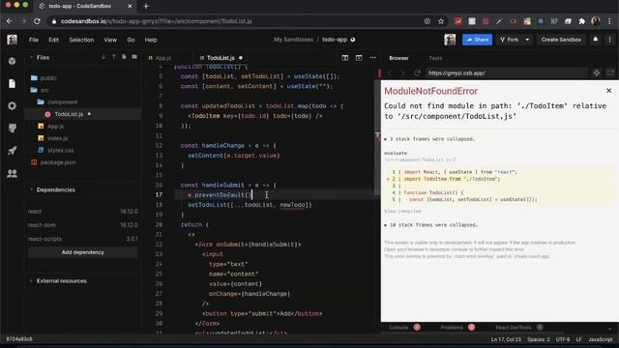
Task: Open the Console panel tab
Action: click(398, 328)
